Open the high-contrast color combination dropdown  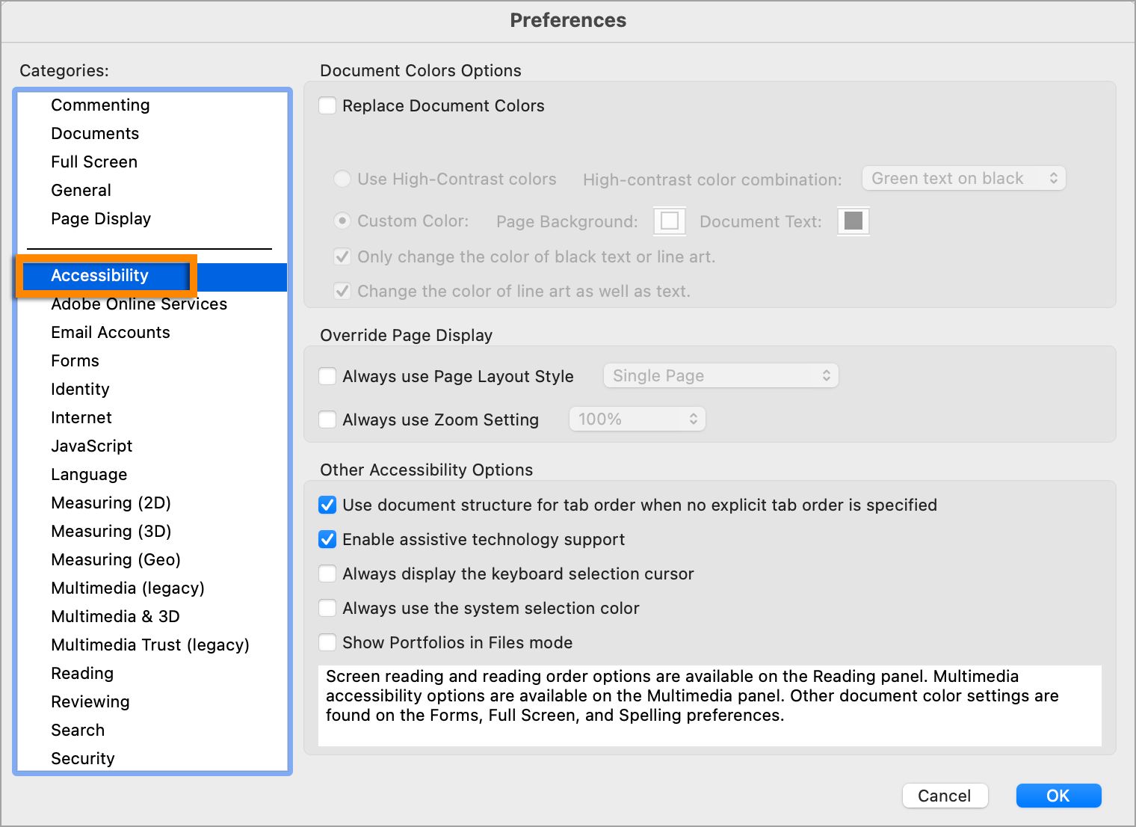tap(963, 178)
